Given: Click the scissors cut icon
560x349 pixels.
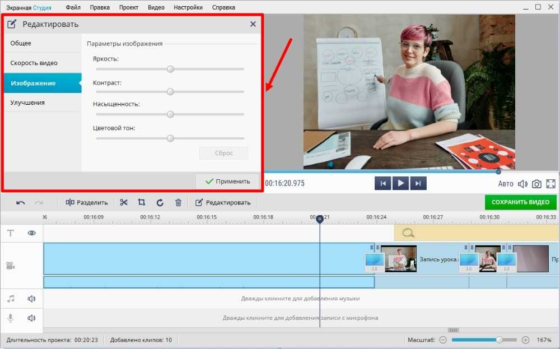Looking at the screenshot, I should pos(124,202).
